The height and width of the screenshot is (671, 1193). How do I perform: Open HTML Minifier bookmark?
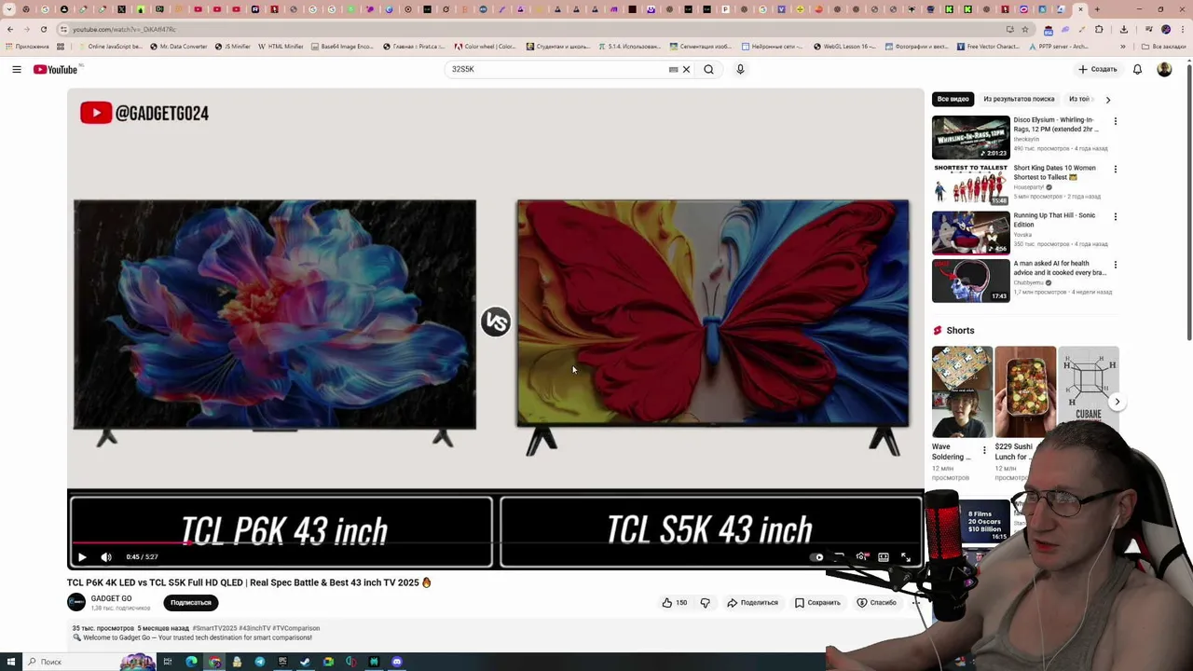(281, 46)
